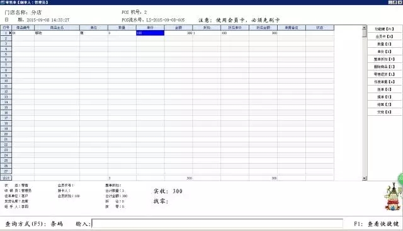Click the barcode input field at bottom
403x231 pixels.
click(217, 223)
